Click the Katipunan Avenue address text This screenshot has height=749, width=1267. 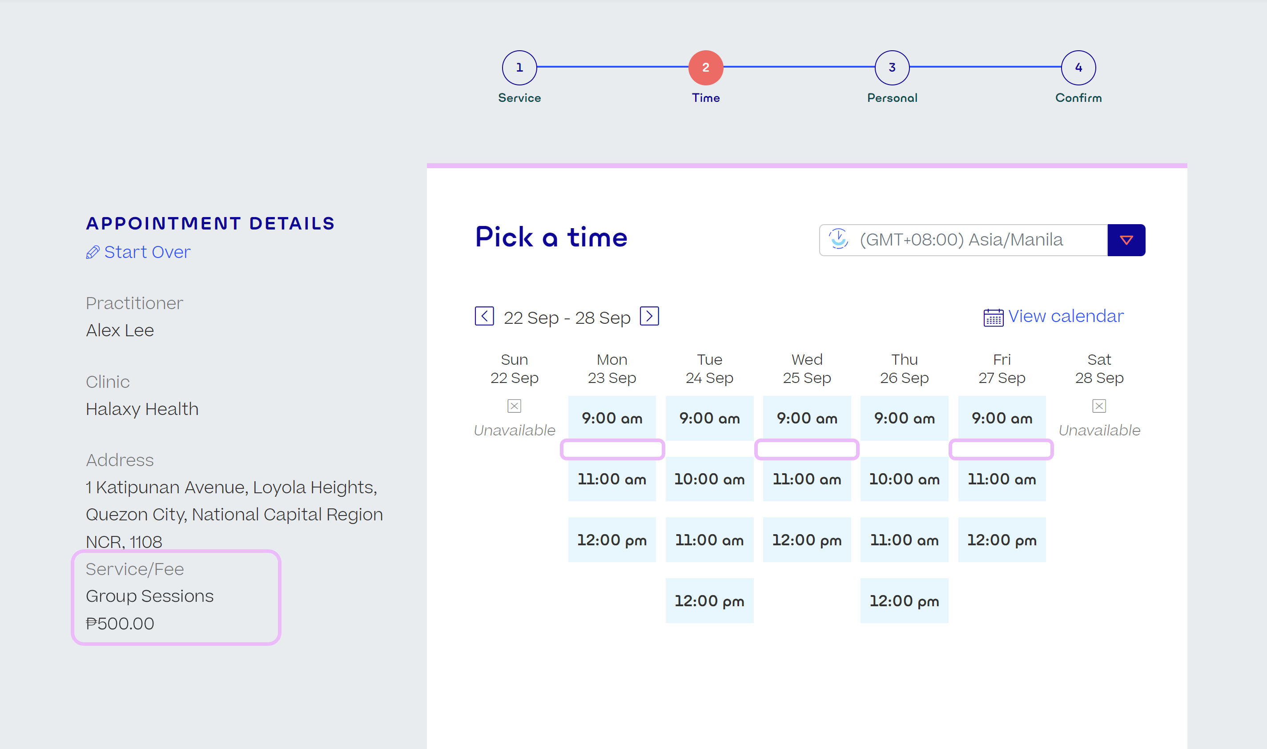point(234,514)
